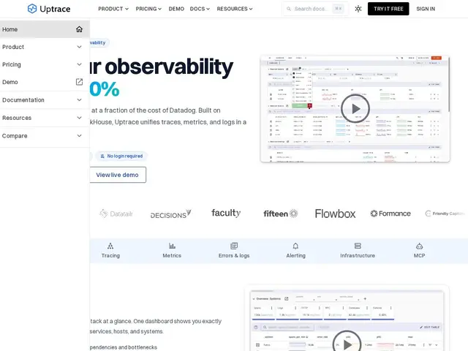Screen dimensions: 468x351
Task: Select Home in the sidebar menu
Action: (45, 29)
